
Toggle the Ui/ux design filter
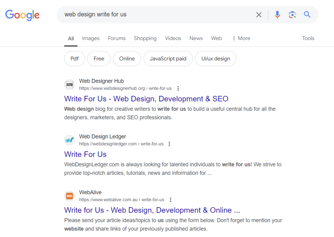click(x=216, y=59)
